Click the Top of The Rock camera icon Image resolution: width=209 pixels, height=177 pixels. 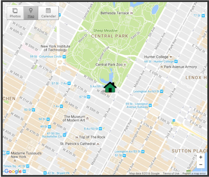(x=77, y=137)
